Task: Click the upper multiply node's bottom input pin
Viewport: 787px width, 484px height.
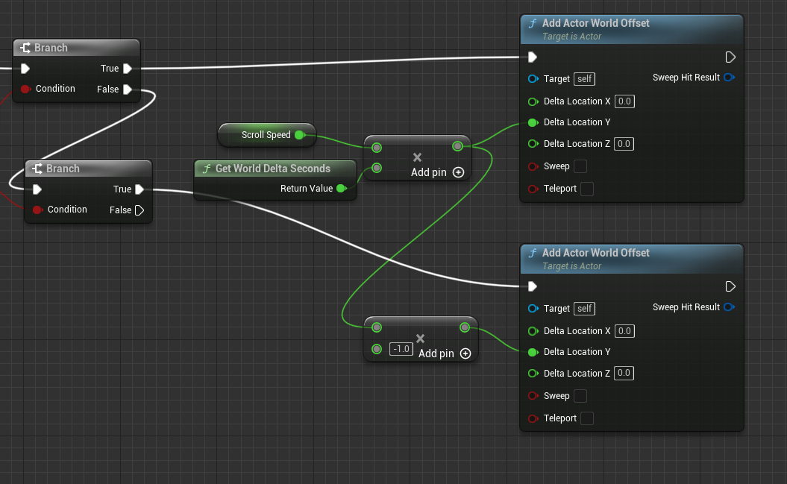Action: point(377,168)
